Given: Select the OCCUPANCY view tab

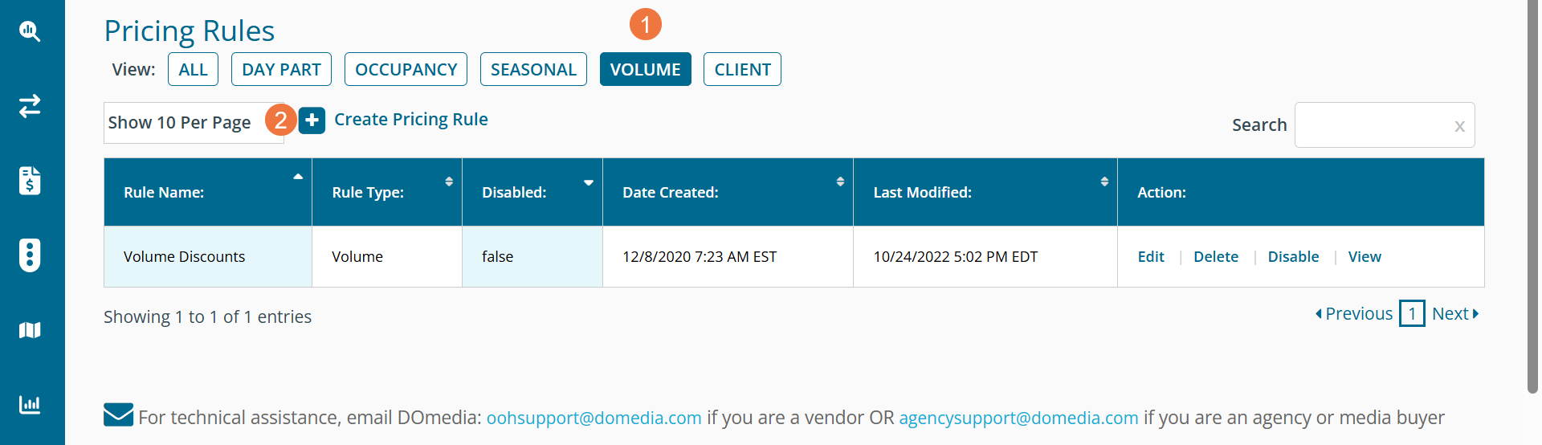Looking at the screenshot, I should [406, 70].
